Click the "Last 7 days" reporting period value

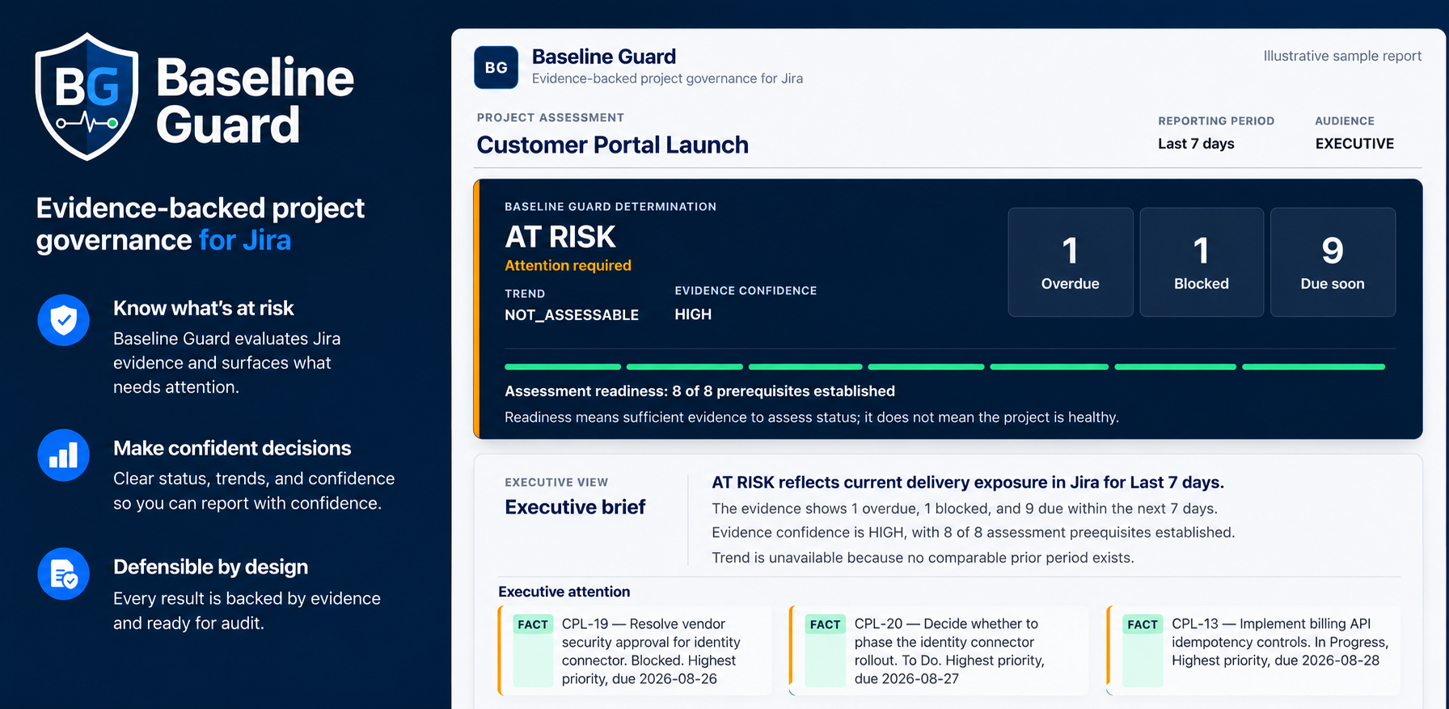[1196, 144]
